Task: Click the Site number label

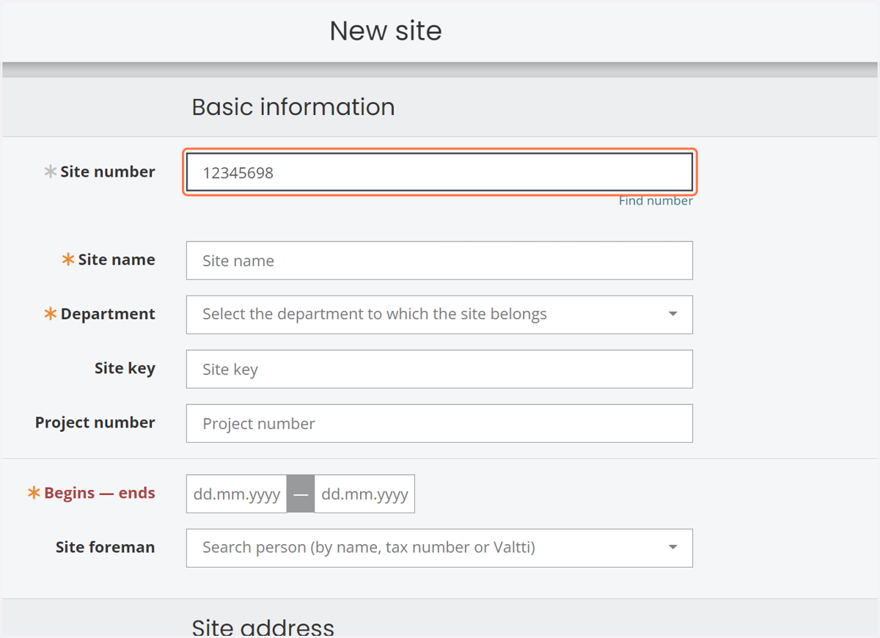Action: [108, 172]
